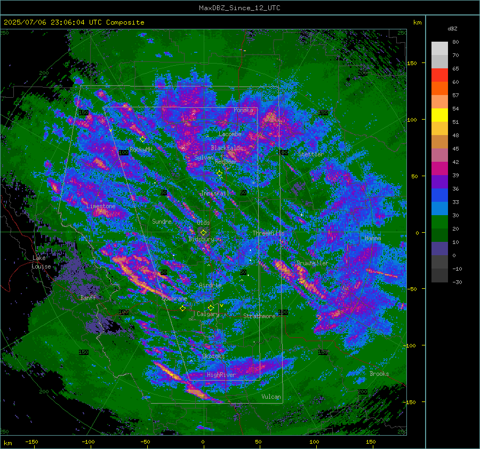480x449 pixels.
Task: Click the yellow diamond marker under Cochrane
Action: [x=183, y=308]
